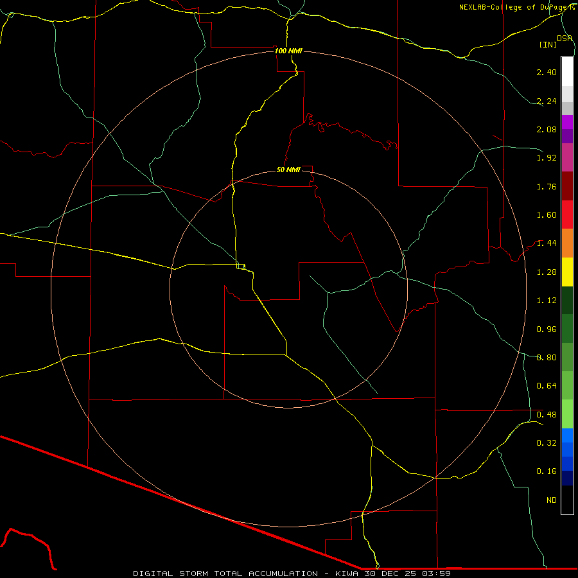578x578 pixels.
Task: Click the 1.44 legend value
Action: tap(547, 243)
